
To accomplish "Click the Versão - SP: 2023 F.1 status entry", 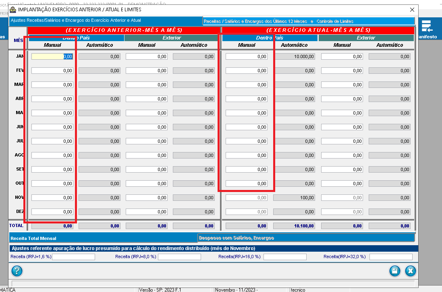I will point(160,290).
